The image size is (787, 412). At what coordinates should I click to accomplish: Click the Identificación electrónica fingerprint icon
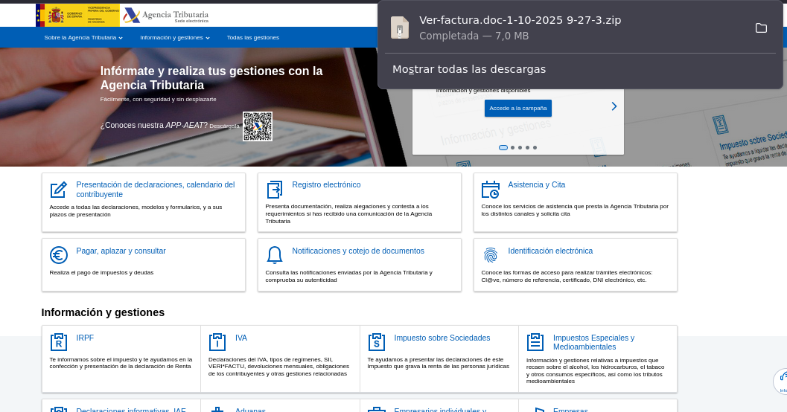[x=490, y=255]
